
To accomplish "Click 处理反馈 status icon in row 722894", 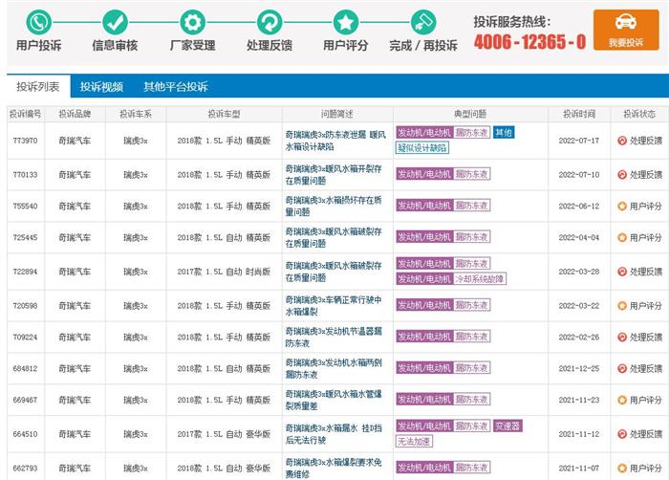I will tap(622, 272).
